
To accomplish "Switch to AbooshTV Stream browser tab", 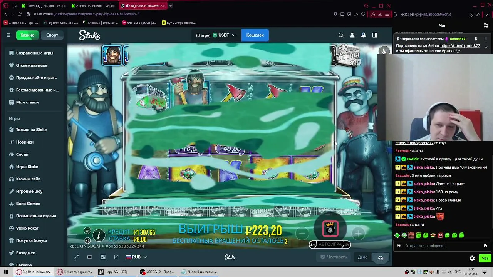I will point(93,6).
